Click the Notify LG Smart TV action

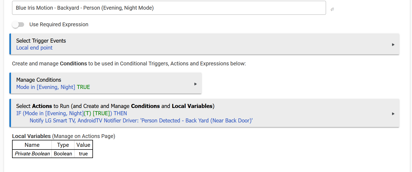click(x=141, y=121)
